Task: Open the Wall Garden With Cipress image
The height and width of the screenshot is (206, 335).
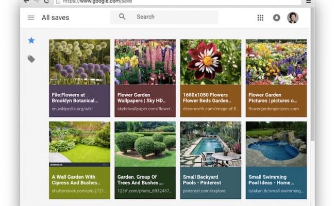Action: 79,144
